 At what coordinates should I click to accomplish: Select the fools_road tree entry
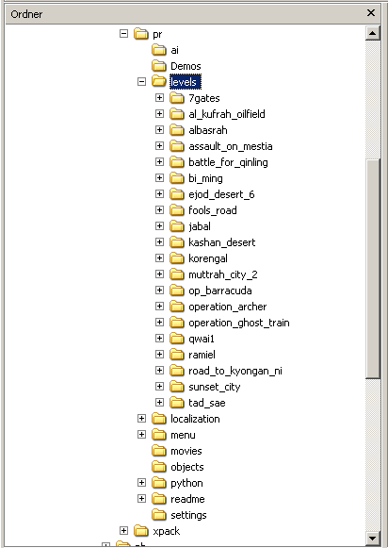coord(213,210)
